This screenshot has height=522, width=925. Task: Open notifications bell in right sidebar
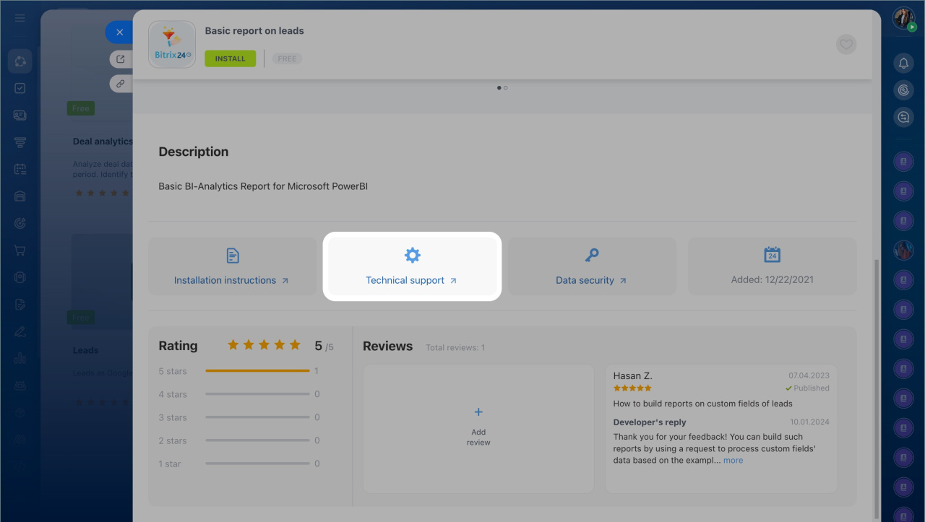[903, 64]
